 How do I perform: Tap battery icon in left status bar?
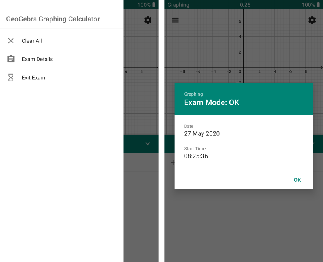point(154,5)
